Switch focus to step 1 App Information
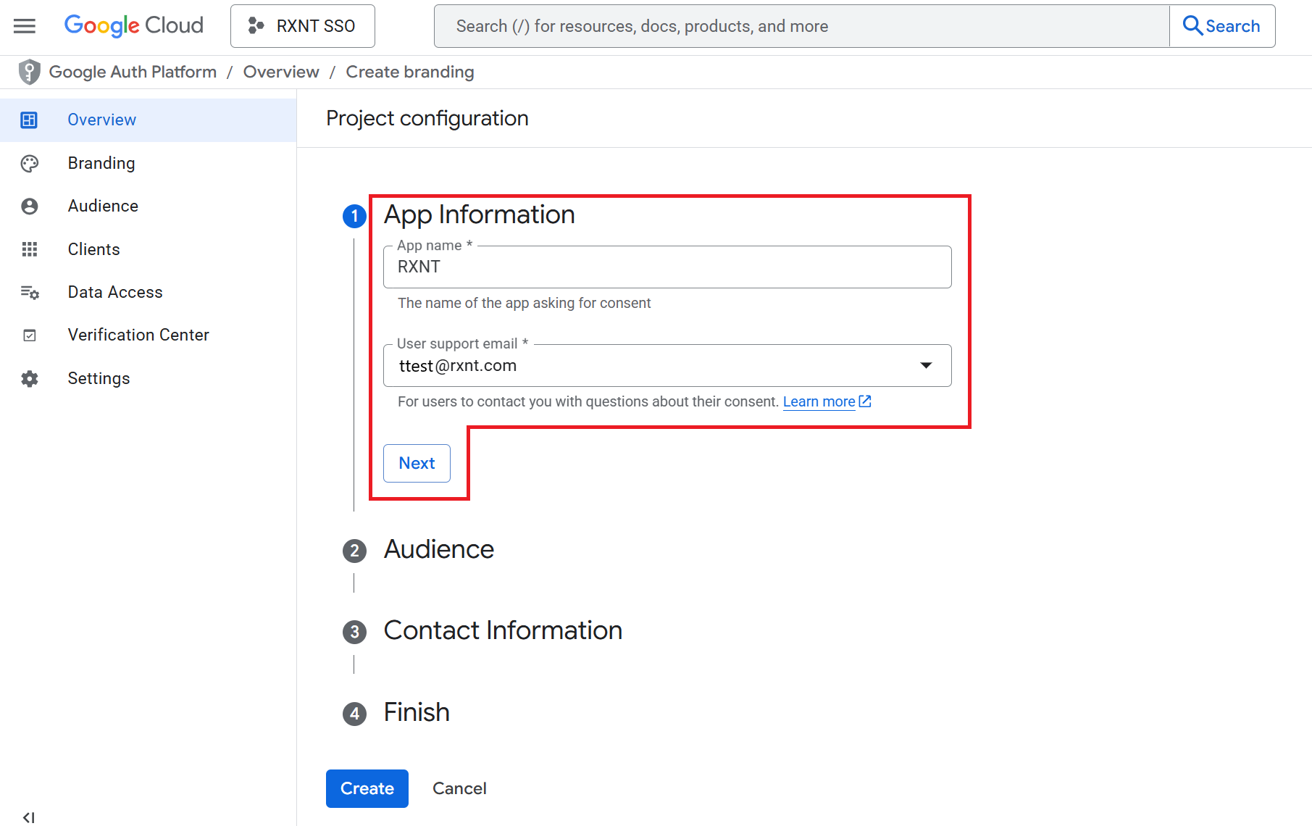This screenshot has height=826, width=1312. (354, 216)
